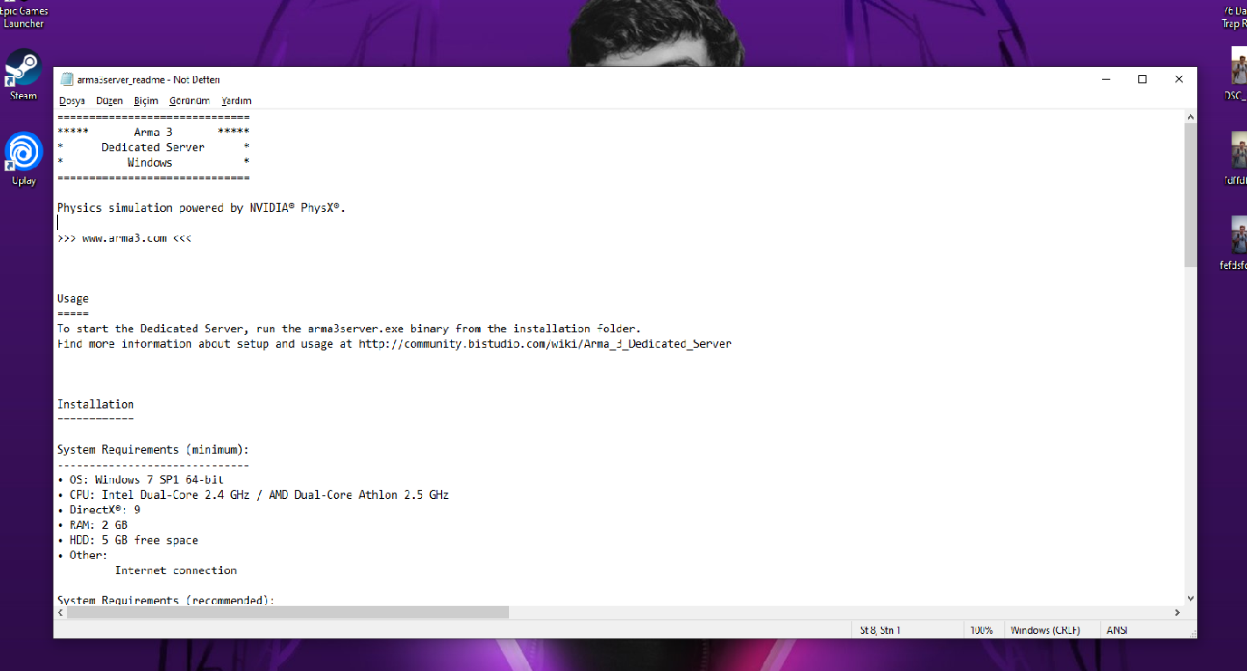Image resolution: width=1247 pixels, height=671 pixels.
Task: Open the Dosya menu
Action: pyautogui.click(x=72, y=101)
